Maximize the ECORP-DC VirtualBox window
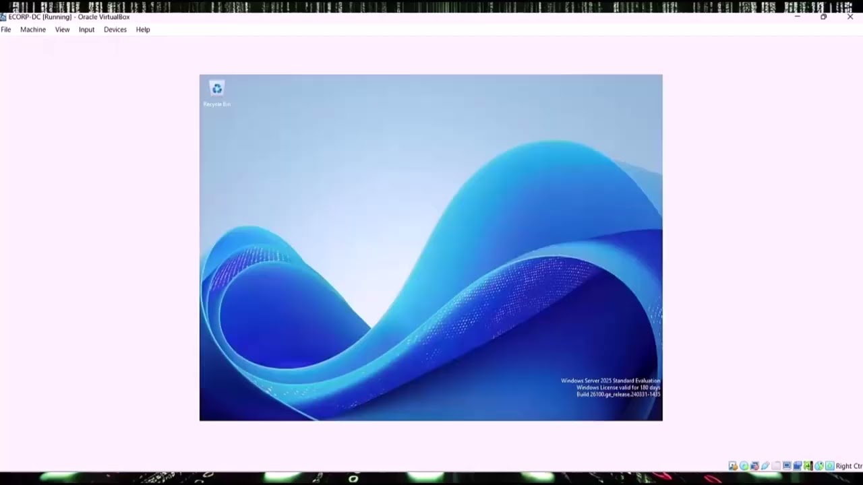This screenshot has height=485, width=863. [823, 17]
